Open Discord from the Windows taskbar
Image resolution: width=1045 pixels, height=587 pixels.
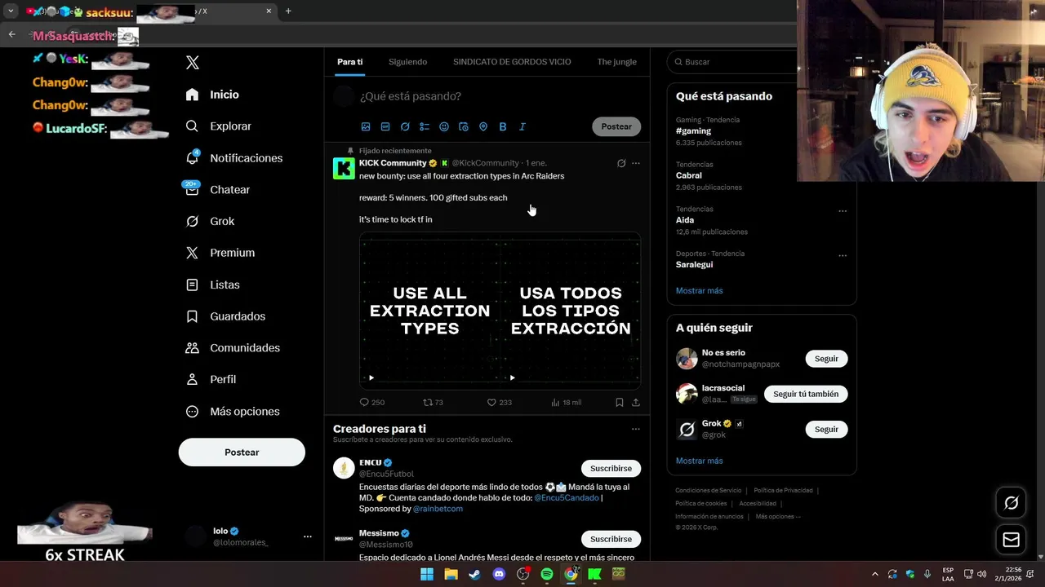coord(499,574)
